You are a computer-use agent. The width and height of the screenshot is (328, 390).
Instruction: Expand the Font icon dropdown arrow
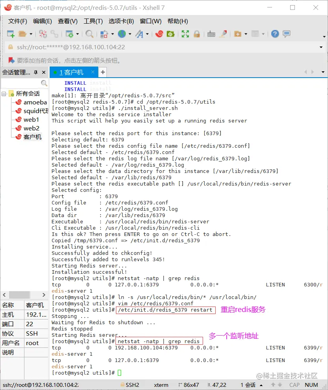(x=147, y=34)
